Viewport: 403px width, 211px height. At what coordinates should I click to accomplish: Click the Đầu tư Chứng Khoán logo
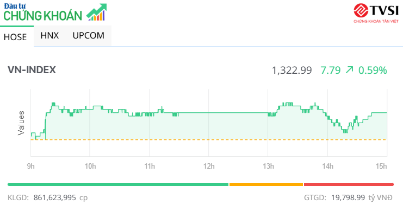pyautogui.click(x=55, y=12)
